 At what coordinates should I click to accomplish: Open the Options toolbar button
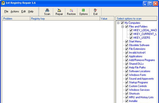tap(83, 12)
